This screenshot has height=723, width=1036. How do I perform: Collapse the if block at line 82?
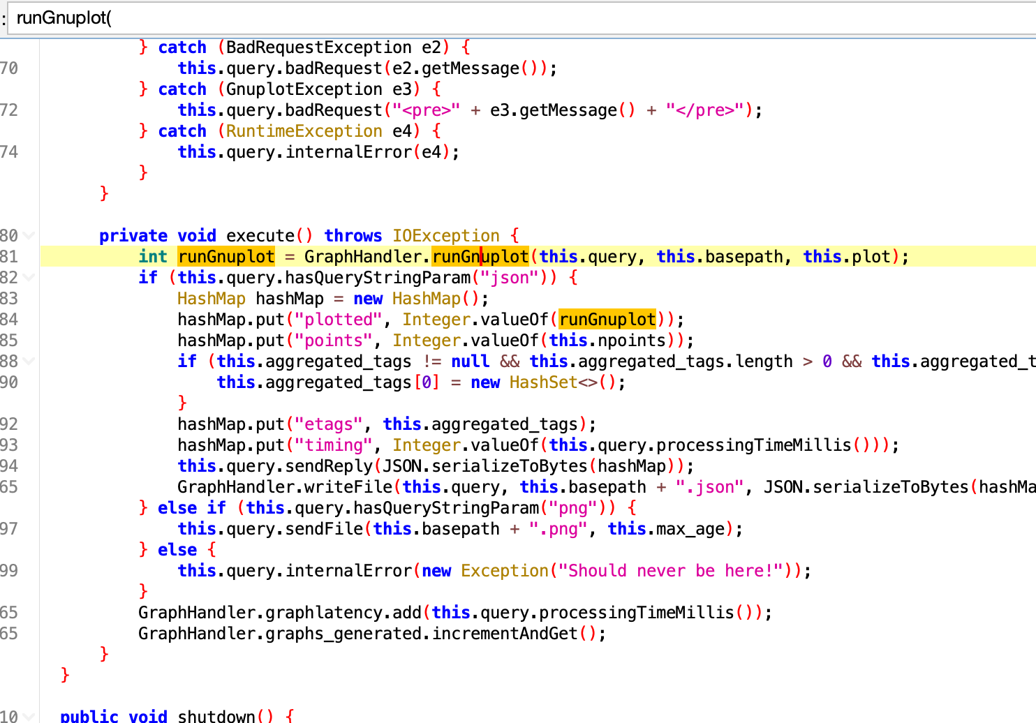tap(29, 277)
